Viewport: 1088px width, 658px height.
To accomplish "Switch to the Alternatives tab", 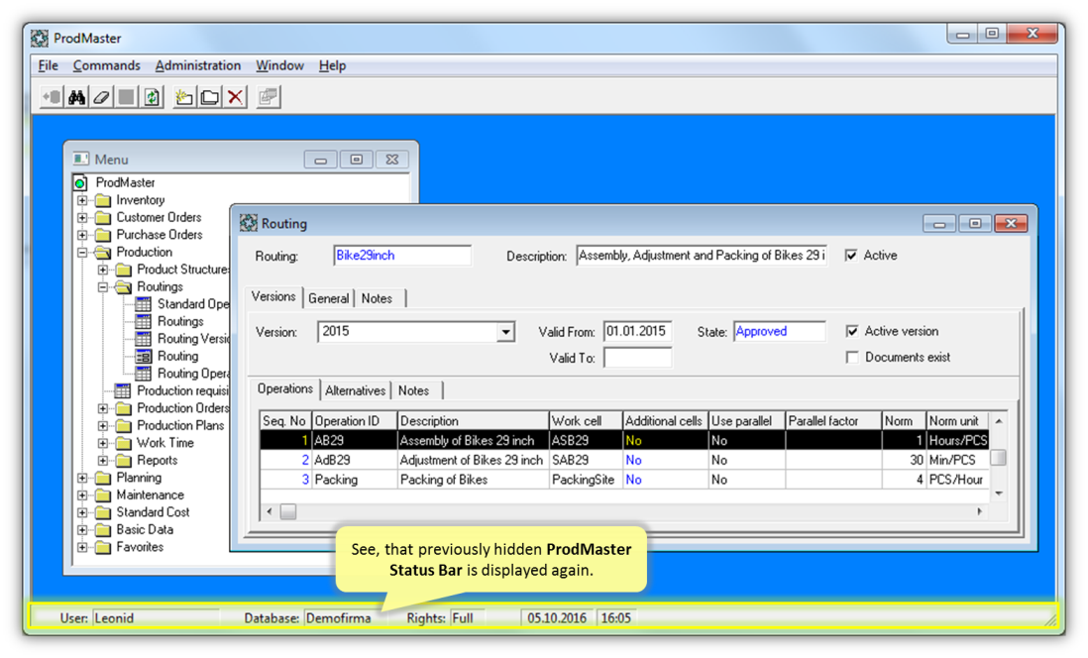I will click(x=356, y=390).
